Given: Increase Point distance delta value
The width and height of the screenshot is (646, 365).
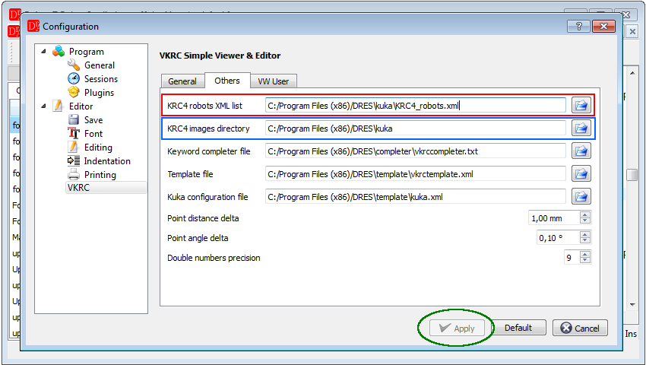Looking at the screenshot, I should (x=584, y=214).
